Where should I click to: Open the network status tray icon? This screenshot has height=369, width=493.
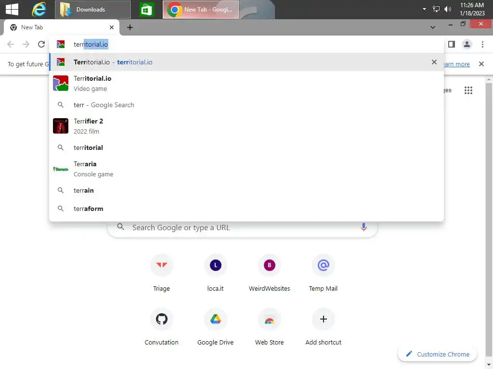pos(436,9)
